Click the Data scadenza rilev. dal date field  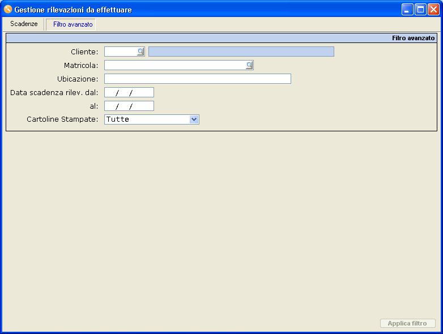tap(129, 92)
